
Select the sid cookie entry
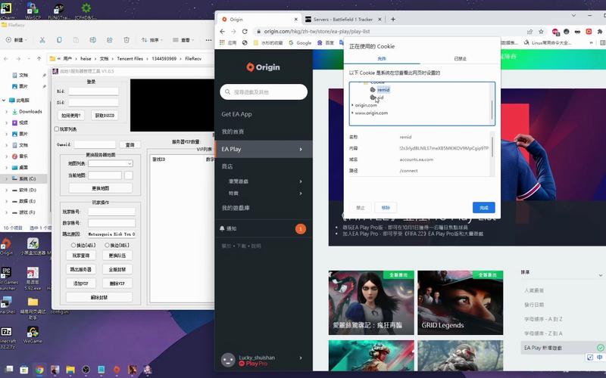click(x=376, y=98)
